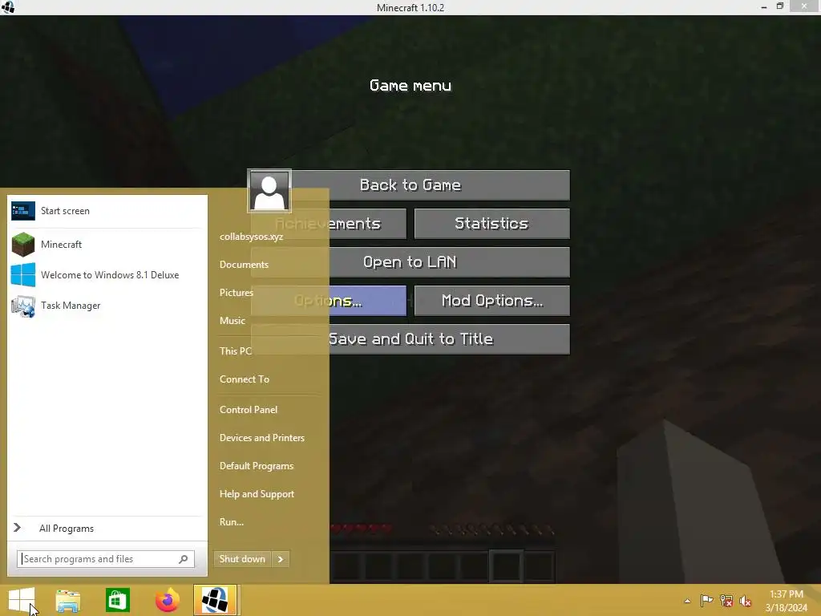821x616 pixels.
Task: Open Pictures from the Start menu
Action: click(x=237, y=292)
